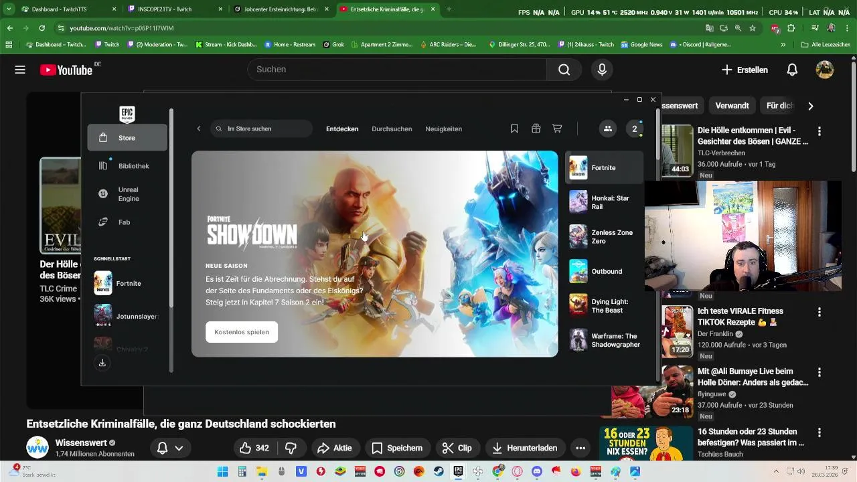This screenshot has height=482, width=857.
Task: Open the shopping cart in Epic store
Action: click(x=557, y=129)
